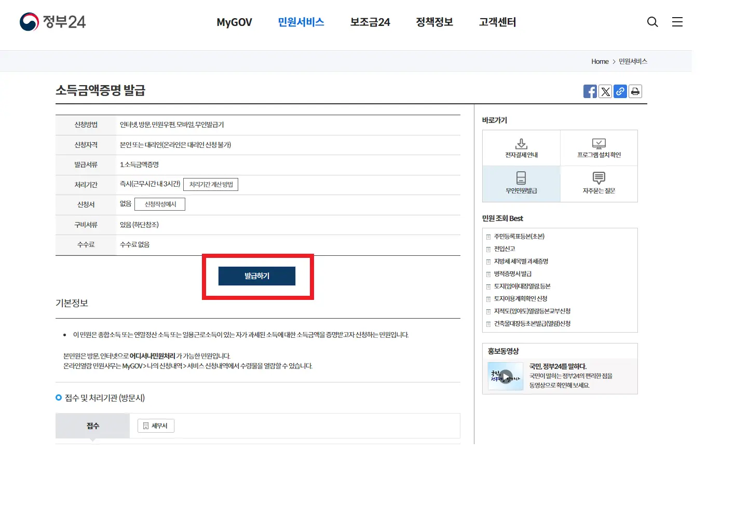Screen dimensions: 735x508
Task: Click the 소득금액증명 발급 heading
Action: [101, 90]
